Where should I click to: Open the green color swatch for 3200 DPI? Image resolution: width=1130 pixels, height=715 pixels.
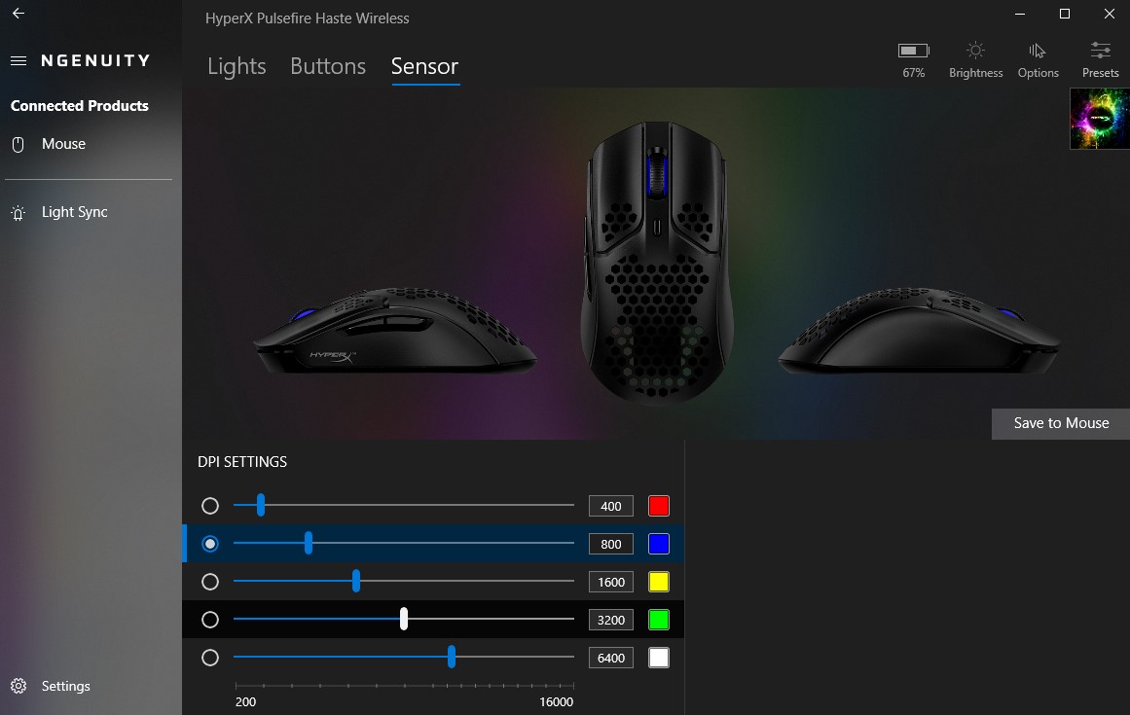(659, 620)
